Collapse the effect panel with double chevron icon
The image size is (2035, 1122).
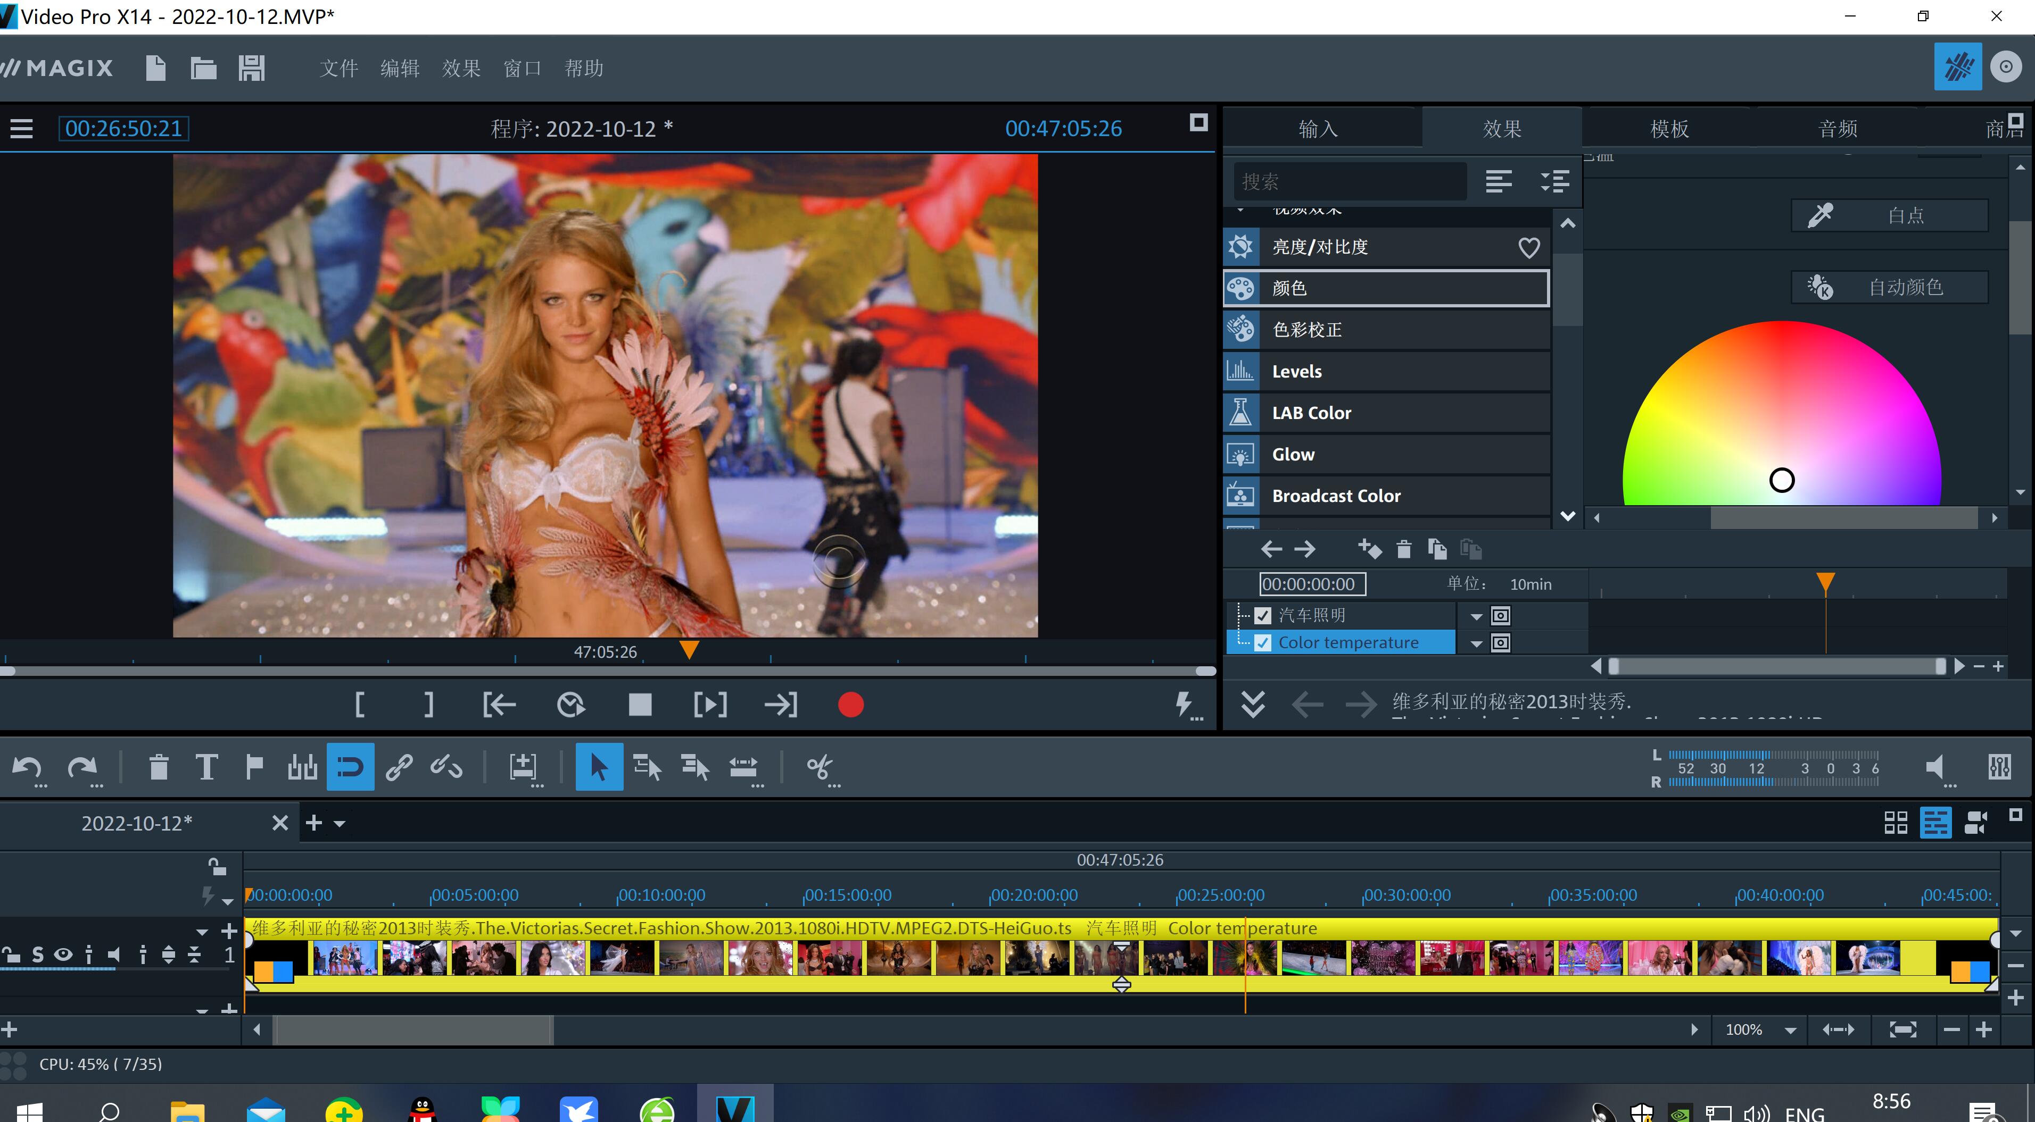(x=1253, y=704)
